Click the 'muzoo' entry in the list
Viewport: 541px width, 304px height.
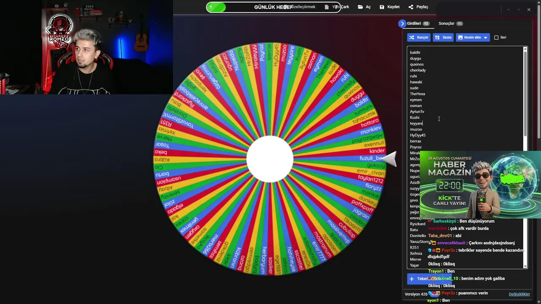point(416,129)
